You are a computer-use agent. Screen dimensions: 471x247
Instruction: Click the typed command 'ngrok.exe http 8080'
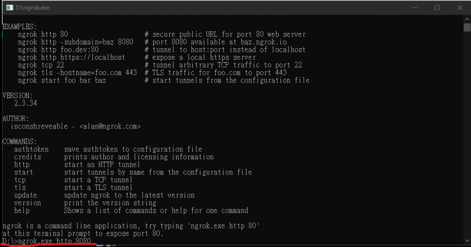pos(54,241)
